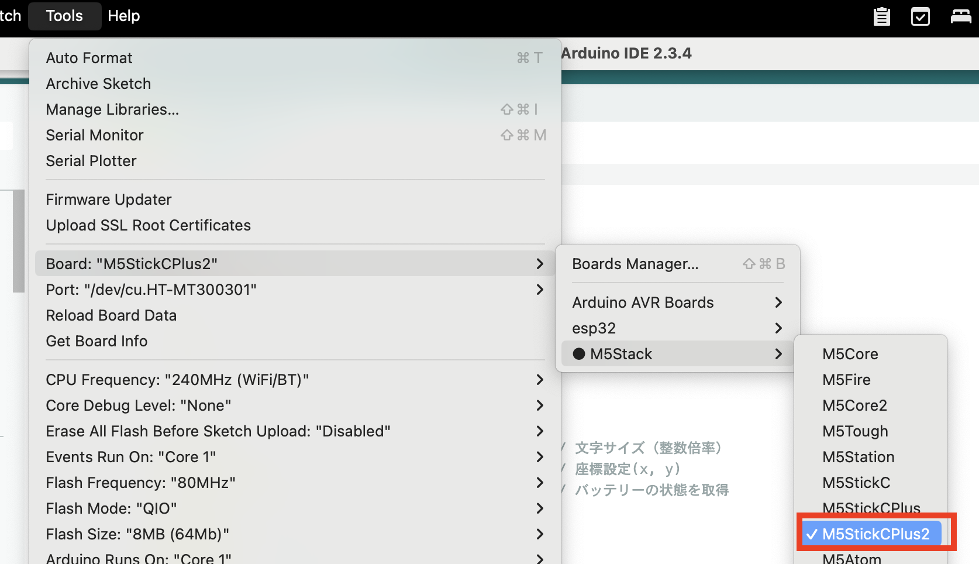This screenshot has width=979, height=564.
Task: Open the Serial Monitor
Action: [x=295, y=135]
